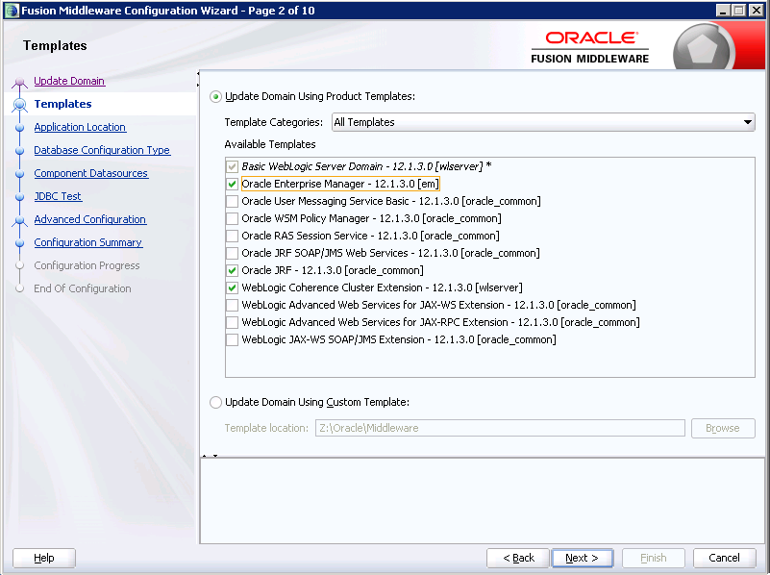Uncheck WebLogic Coherence Cluster Extension checkbox
This screenshot has width=770, height=575.
coord(233,287)
